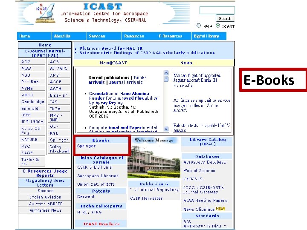Open AIAA Meeting Papers link
The height and width of the screenshot is (230, 307).
(x=205, y=201)
